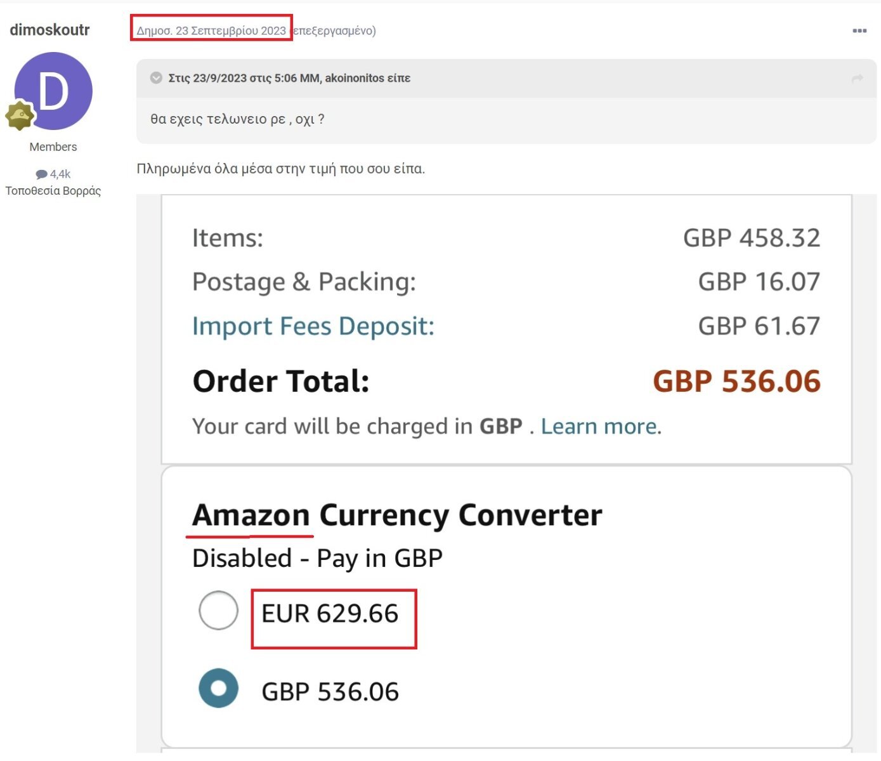Click the Order Total GBP 536.06 amount
881x761 pixels.
coord(736,381)
